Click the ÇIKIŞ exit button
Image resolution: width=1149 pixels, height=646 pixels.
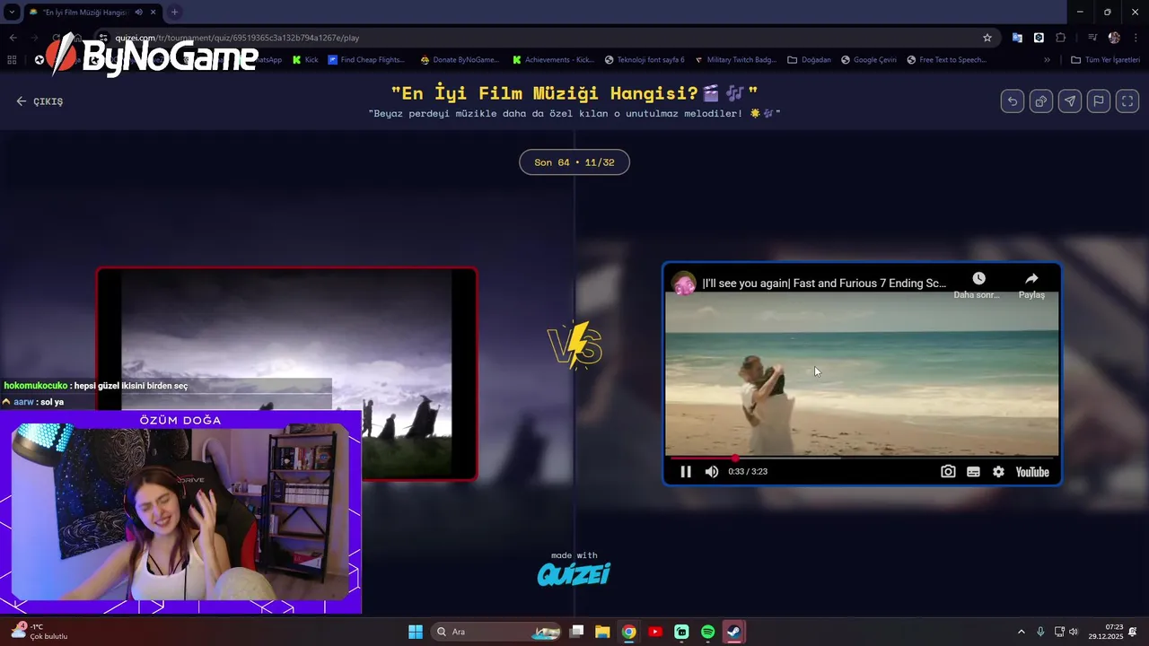[40, 101]
